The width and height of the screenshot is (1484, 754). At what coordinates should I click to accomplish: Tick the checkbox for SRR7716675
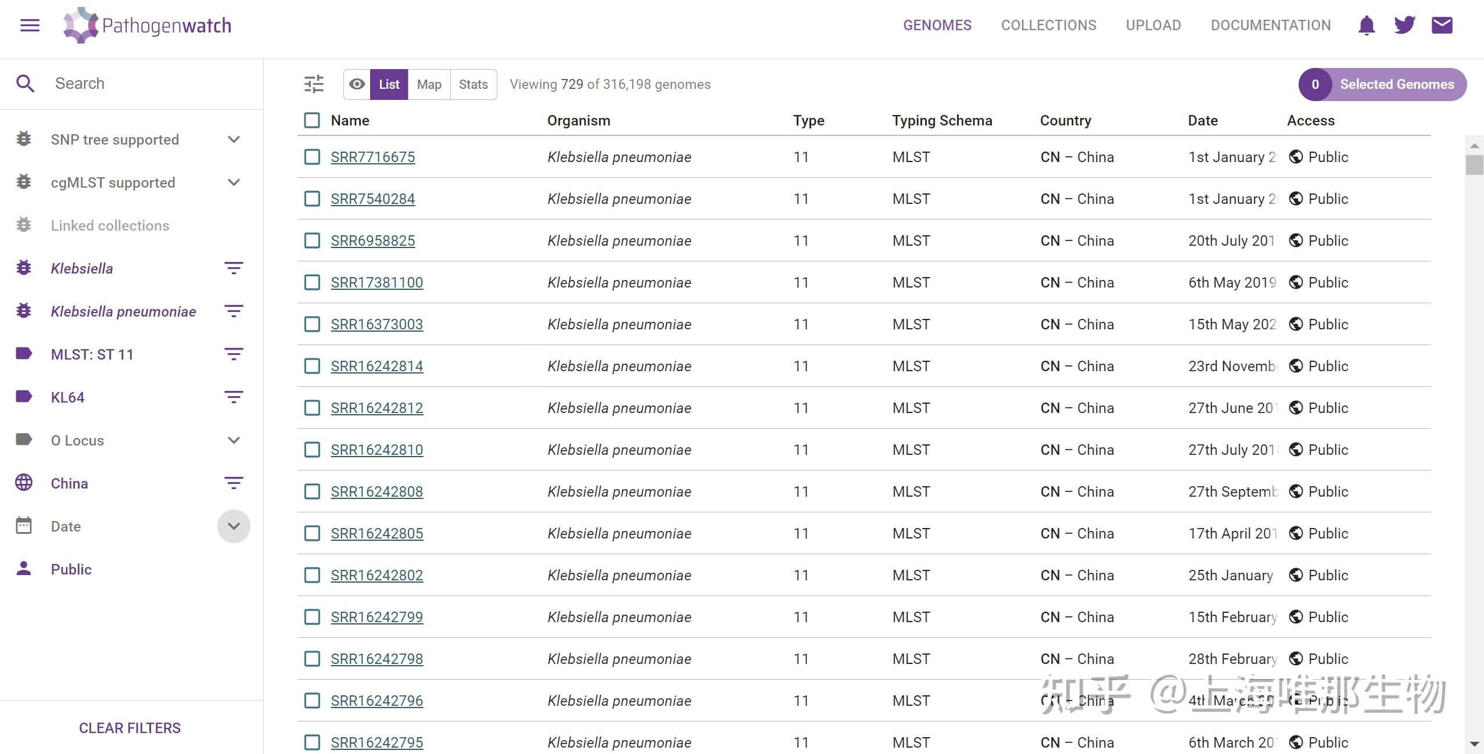tap(312, 157)
